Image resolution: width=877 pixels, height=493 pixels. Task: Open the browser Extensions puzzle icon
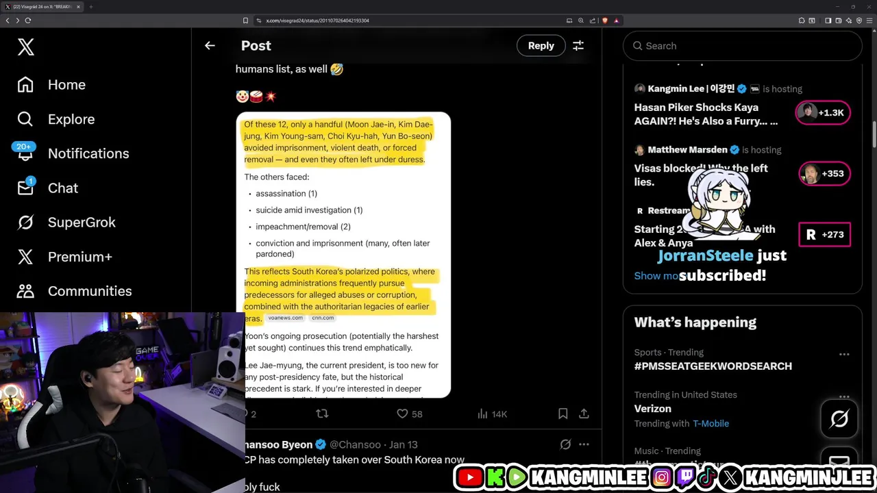point(802,21)
